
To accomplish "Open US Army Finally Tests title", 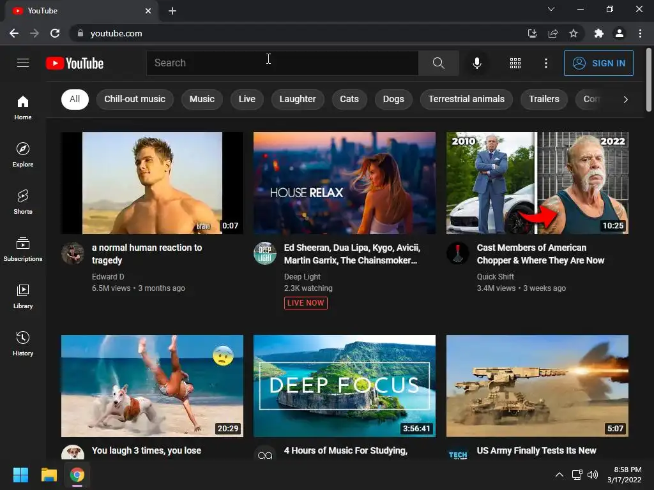I will click(x=536, y=450).
